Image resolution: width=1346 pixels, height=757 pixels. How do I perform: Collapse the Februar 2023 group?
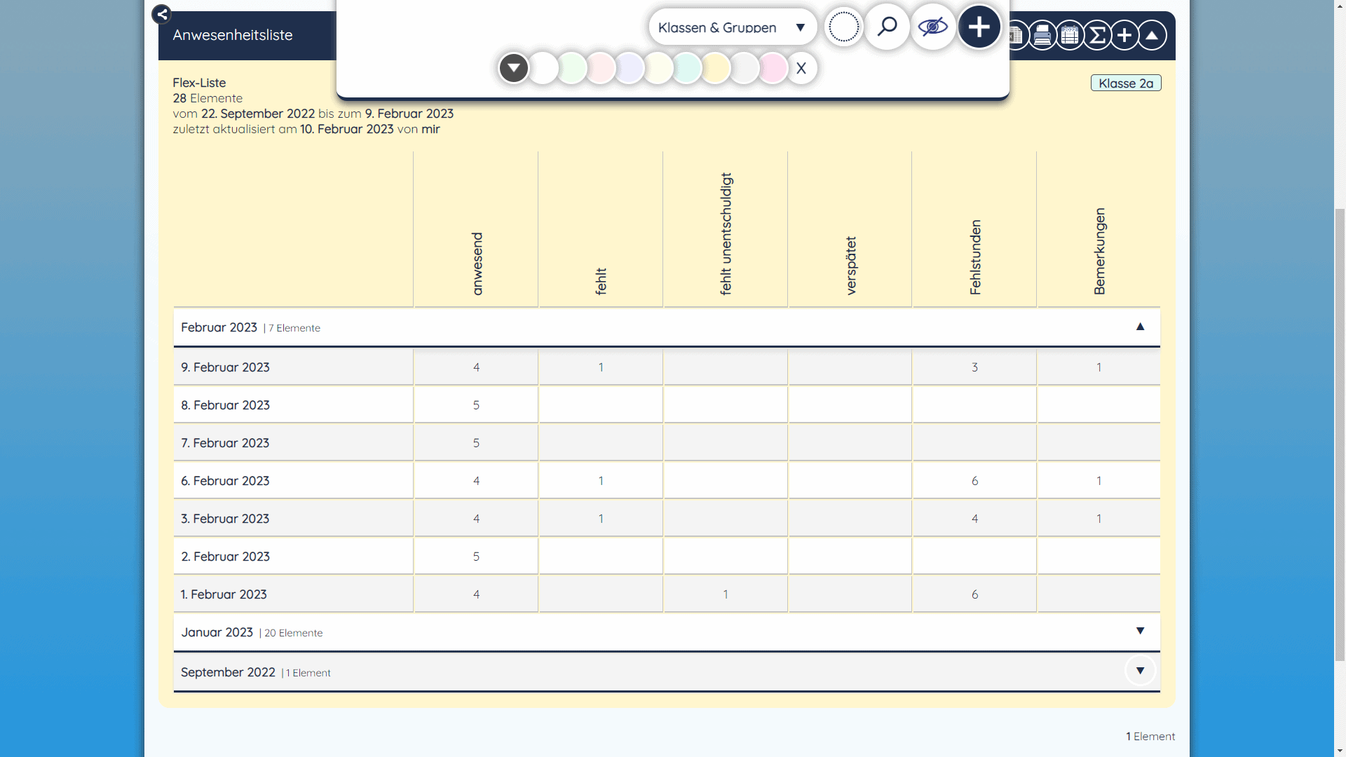pyautogui.click(x=1140, y=327)
